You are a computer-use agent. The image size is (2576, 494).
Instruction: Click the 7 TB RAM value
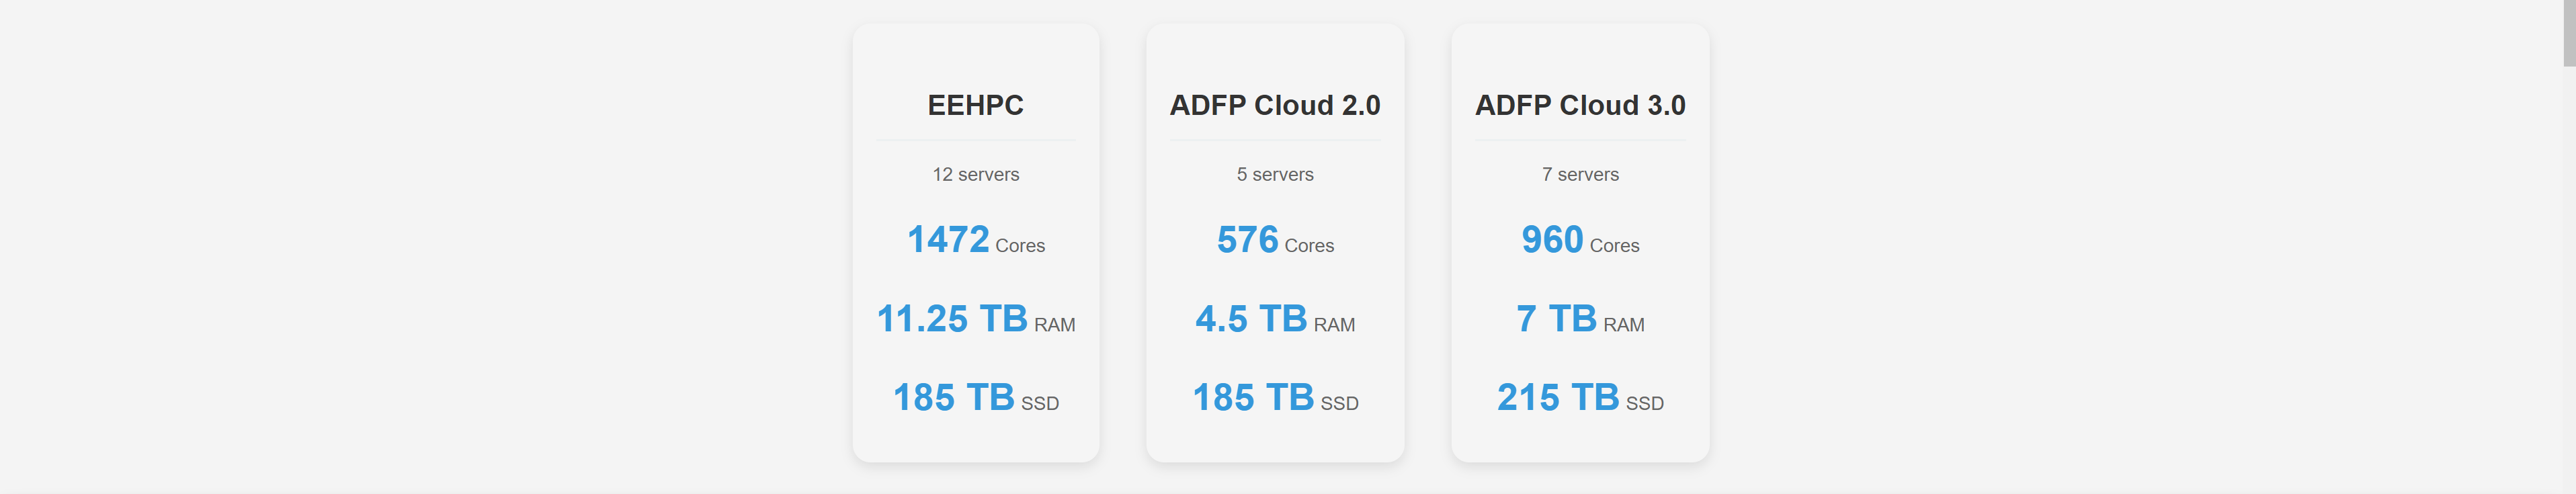pyautogui.click(x=1556, y=319)
